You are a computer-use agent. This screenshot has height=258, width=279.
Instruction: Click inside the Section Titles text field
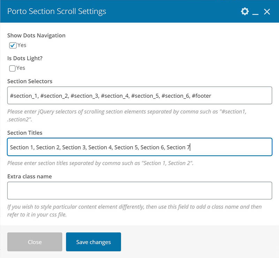point(139,147)
